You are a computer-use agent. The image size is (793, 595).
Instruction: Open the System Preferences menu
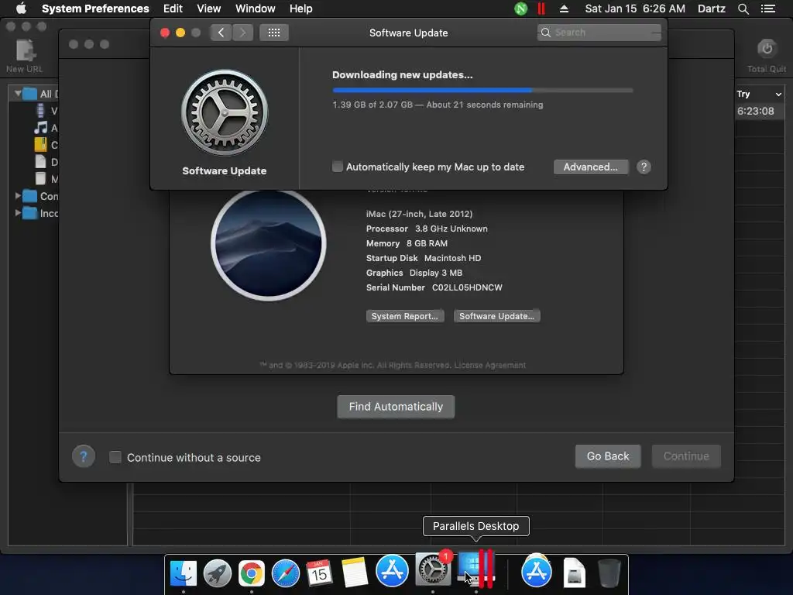coord(95,9)
